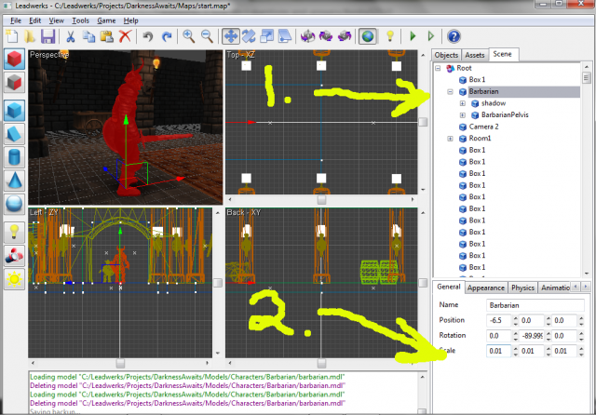Image resolution: width=596 pixels, height=415 pixels.
Task: Select the cone primitive tool
Action: click(14, 180)
